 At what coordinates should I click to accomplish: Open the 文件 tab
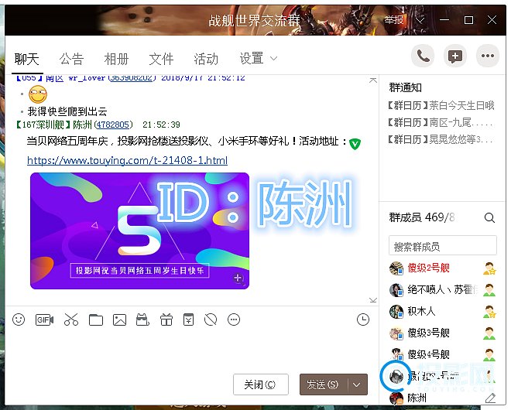click(x=161, y=60)
